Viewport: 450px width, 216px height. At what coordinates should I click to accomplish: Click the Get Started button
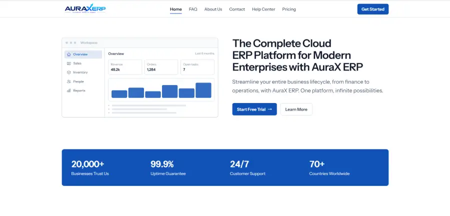coord(373,9)
